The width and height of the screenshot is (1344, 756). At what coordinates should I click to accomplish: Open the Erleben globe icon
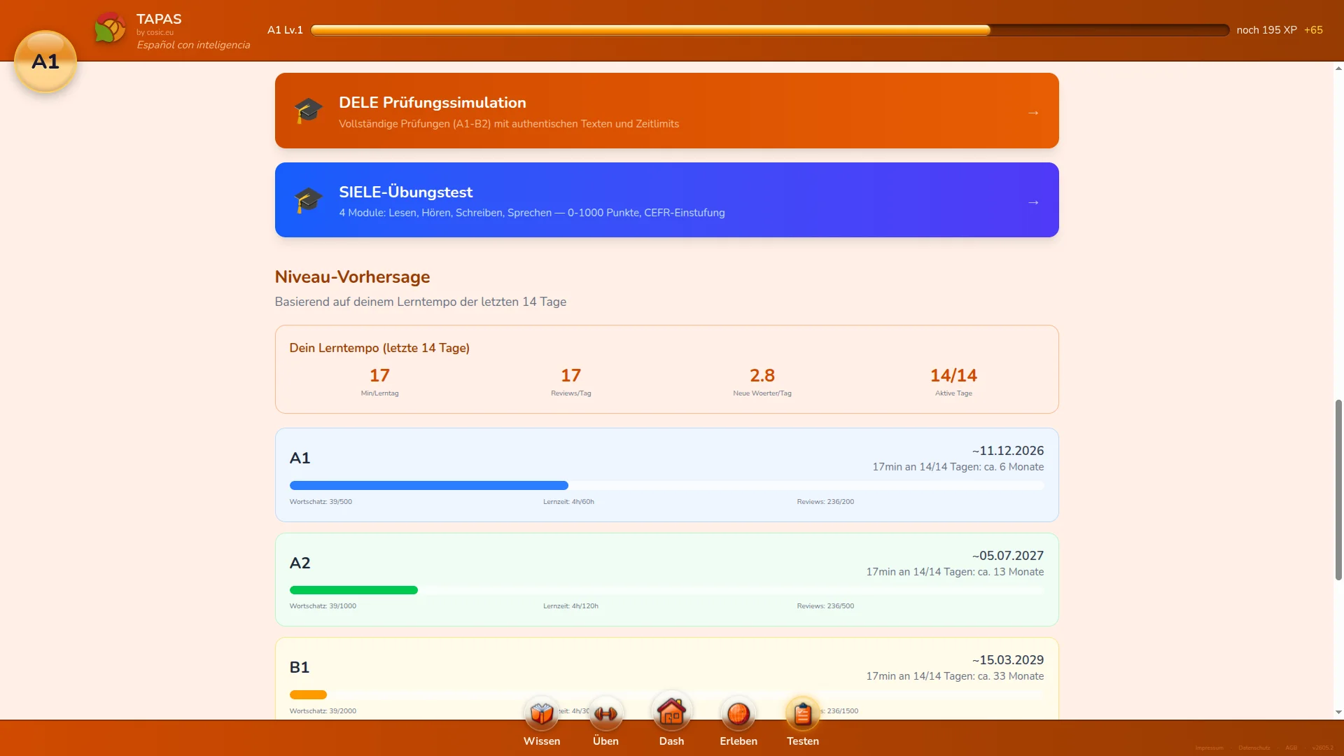[x=738, y=713]
